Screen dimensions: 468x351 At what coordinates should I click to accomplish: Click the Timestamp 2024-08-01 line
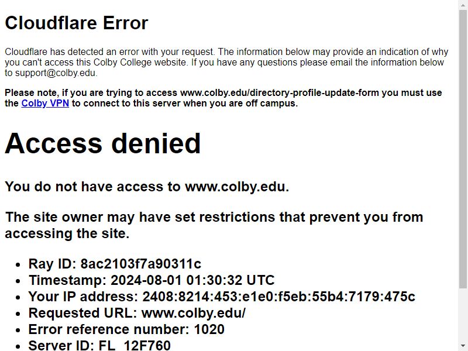tap(152, 280)
